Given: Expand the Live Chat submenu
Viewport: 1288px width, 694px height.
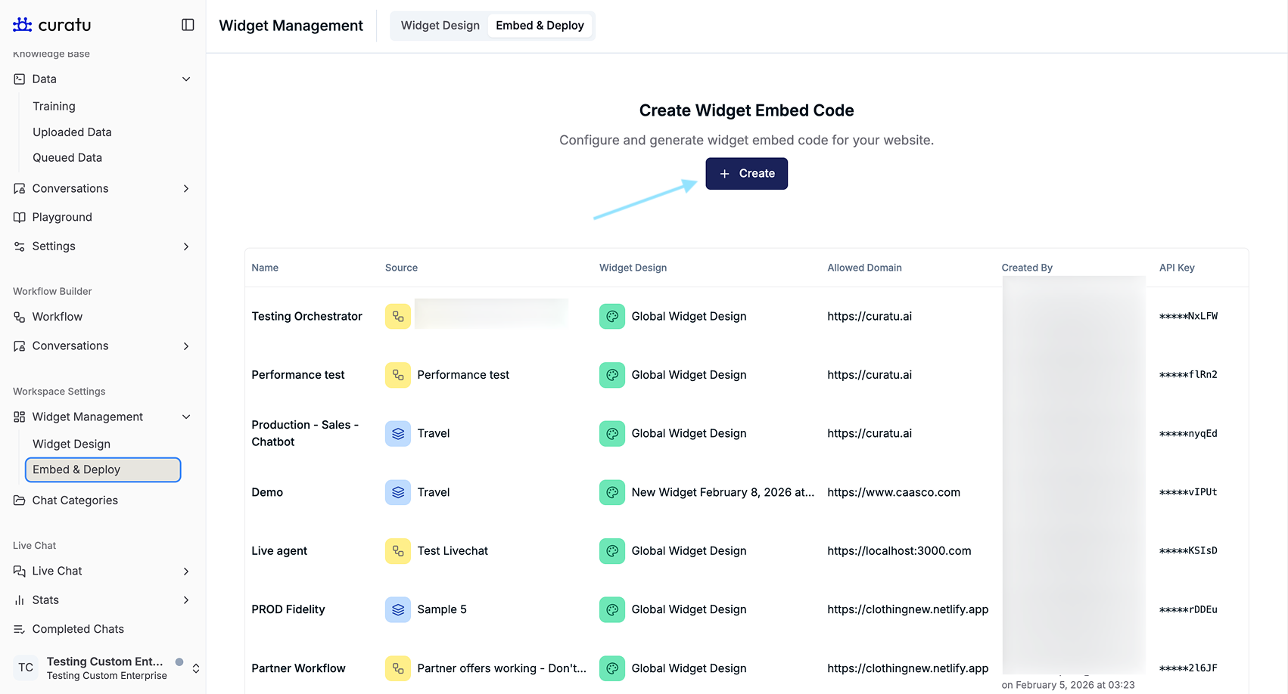Looking at the screenshot, I should point(186,572).
